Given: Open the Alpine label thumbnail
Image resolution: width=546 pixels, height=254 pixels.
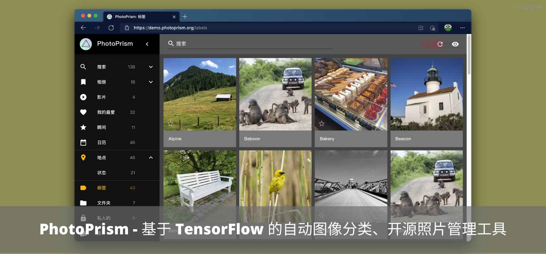Looking at the screenshot, I should point(200,94).
